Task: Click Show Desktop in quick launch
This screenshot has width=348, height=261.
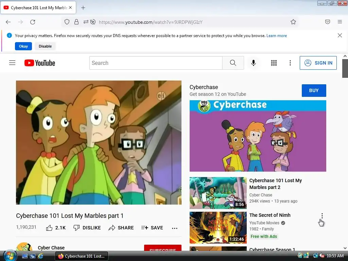Action: click(24, 256)
